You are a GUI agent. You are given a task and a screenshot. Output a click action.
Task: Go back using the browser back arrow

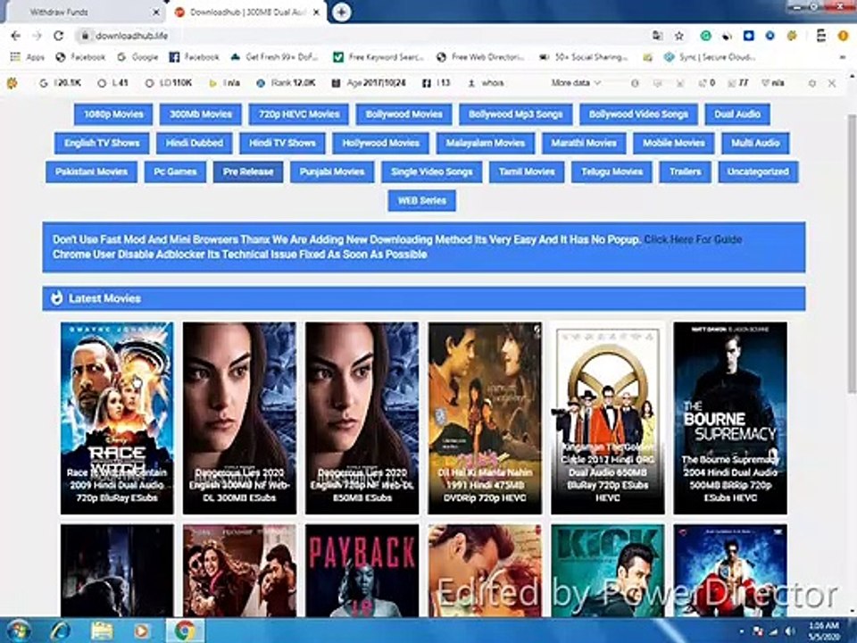pos(15,36)
